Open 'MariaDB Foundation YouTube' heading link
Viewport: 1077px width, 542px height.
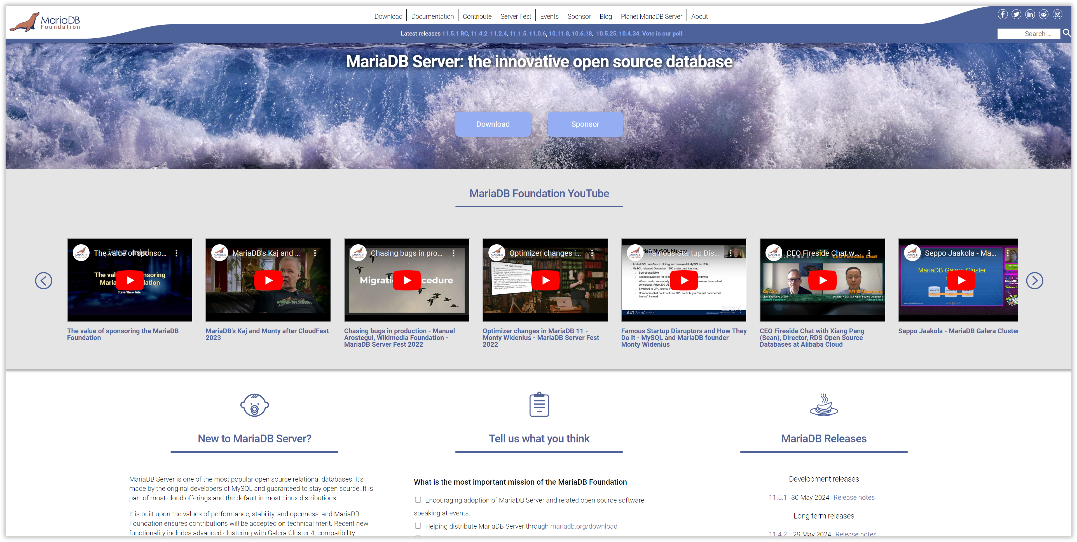pos(539,193)
